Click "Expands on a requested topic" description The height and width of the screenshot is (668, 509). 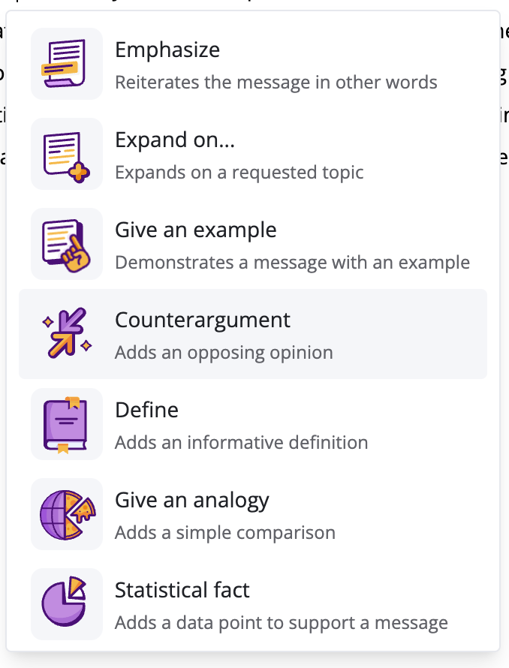tap(239, 172)
